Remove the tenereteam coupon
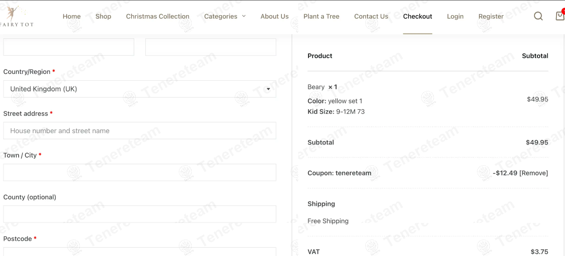 click(534, 173)
